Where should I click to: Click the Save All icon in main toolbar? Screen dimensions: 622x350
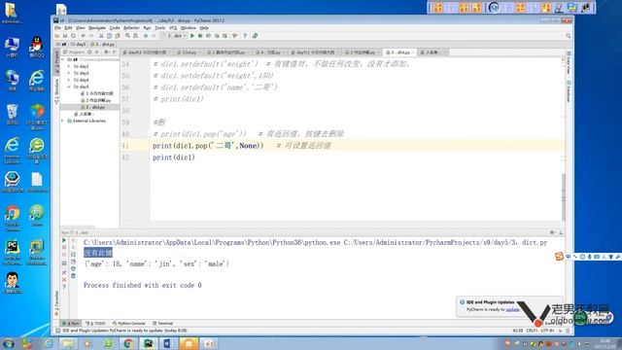(x=65, y=36)
